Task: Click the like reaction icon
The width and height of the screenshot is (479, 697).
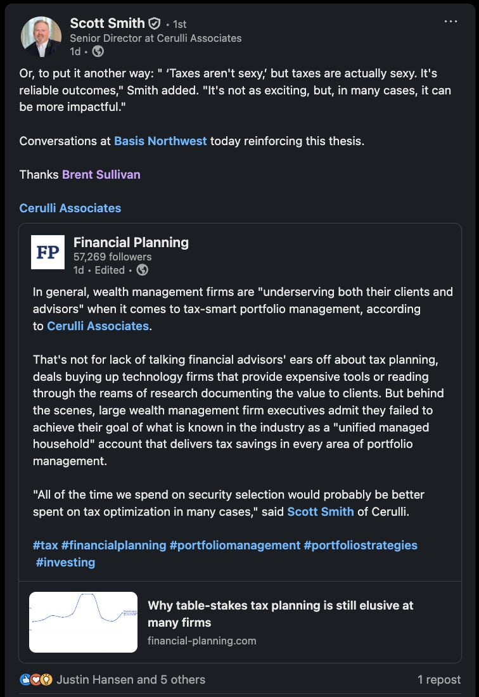Action: (25, 679)
